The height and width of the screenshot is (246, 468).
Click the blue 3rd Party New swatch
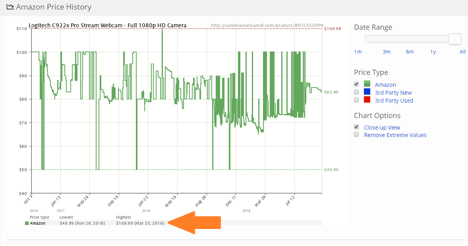pos(367,92)
